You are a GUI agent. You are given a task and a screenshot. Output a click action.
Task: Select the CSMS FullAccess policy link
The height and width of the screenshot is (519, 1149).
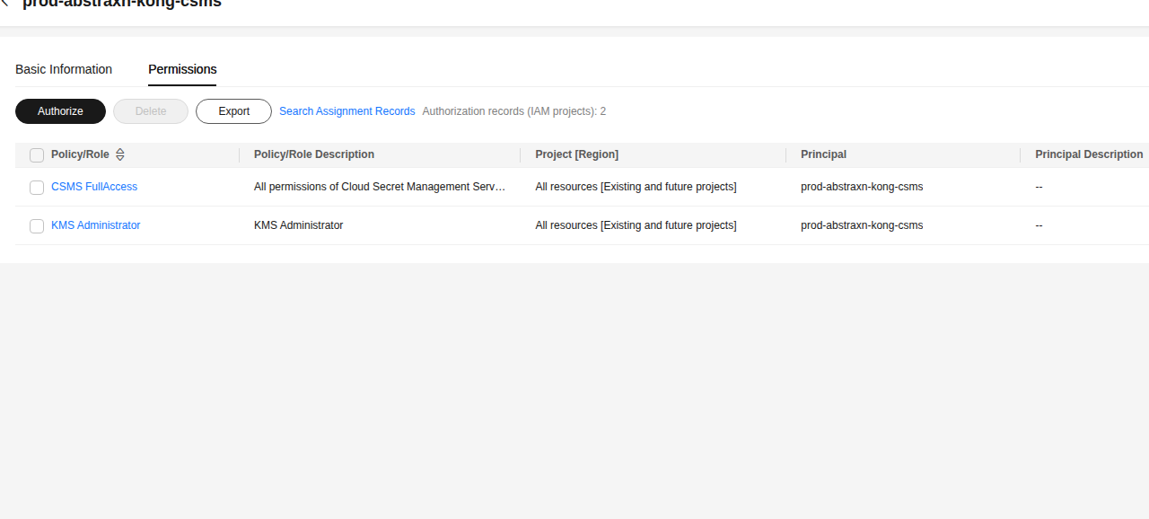click(94, 187)
